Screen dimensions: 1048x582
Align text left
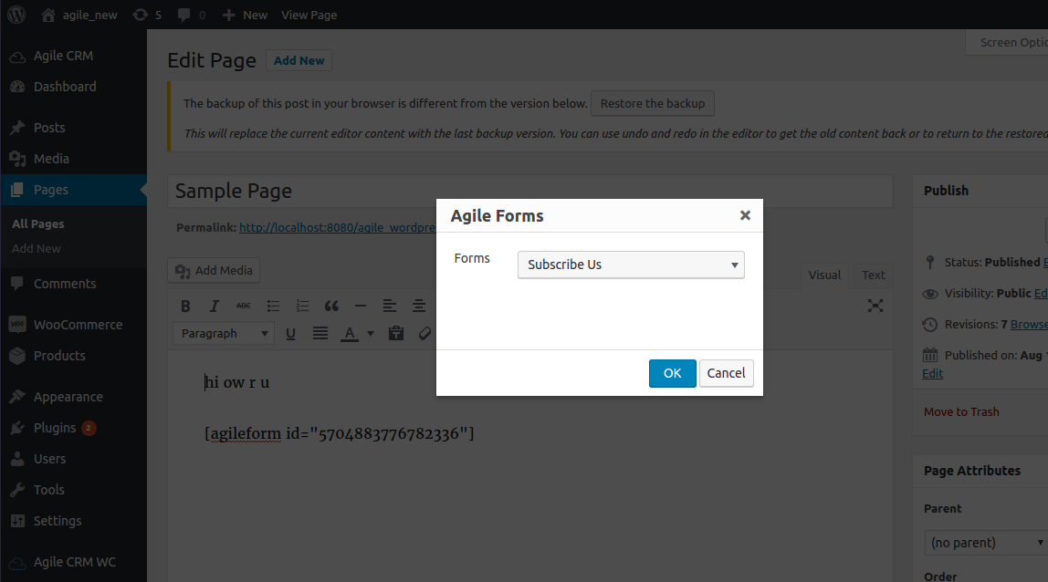(390, 306)
